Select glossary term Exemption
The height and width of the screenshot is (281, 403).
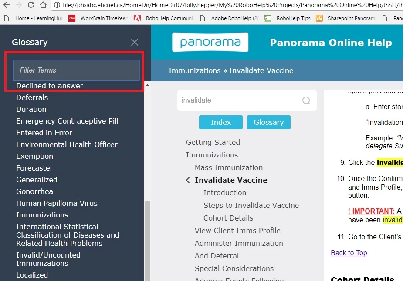(35, 156)
